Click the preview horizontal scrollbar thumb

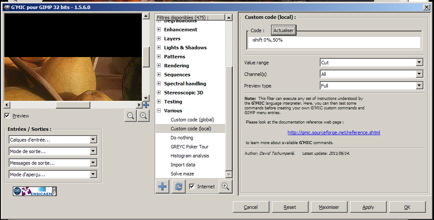click(73, 105)
